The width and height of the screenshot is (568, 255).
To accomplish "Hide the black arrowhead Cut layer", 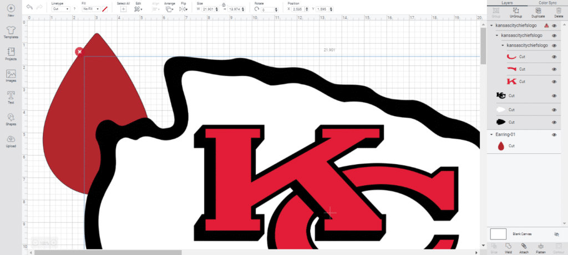I will point(554,122).
